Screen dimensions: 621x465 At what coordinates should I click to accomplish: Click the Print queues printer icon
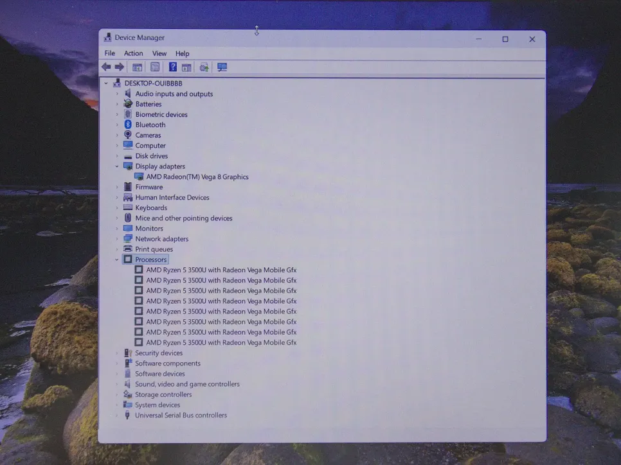[127, 249]
